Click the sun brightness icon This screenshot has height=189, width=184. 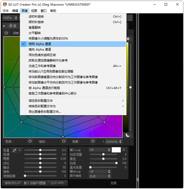[x=128, y=39]
